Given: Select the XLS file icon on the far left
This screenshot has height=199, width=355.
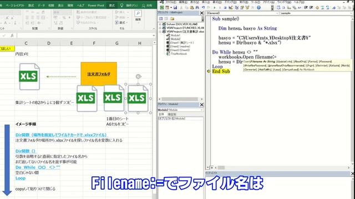Looking at the screenshot, I should pos(29,77).
